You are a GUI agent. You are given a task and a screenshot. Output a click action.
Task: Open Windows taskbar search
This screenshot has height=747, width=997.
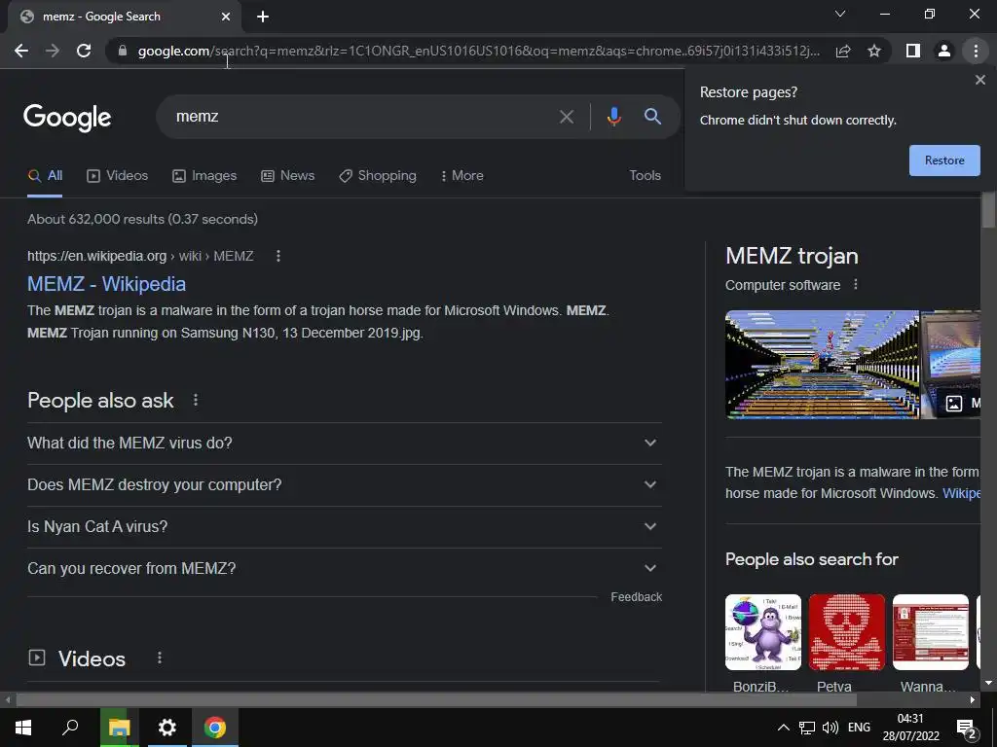70,728
